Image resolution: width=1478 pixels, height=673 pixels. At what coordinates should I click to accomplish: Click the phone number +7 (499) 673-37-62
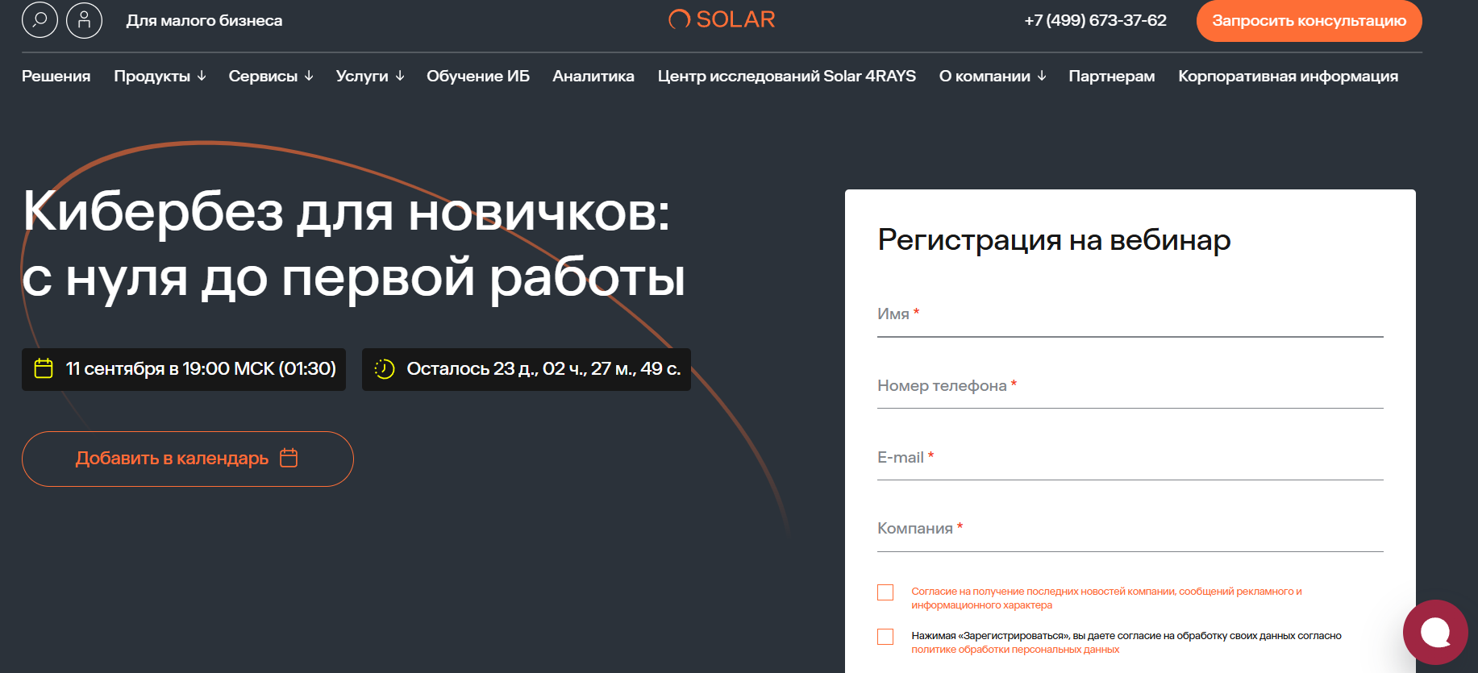1095,20
